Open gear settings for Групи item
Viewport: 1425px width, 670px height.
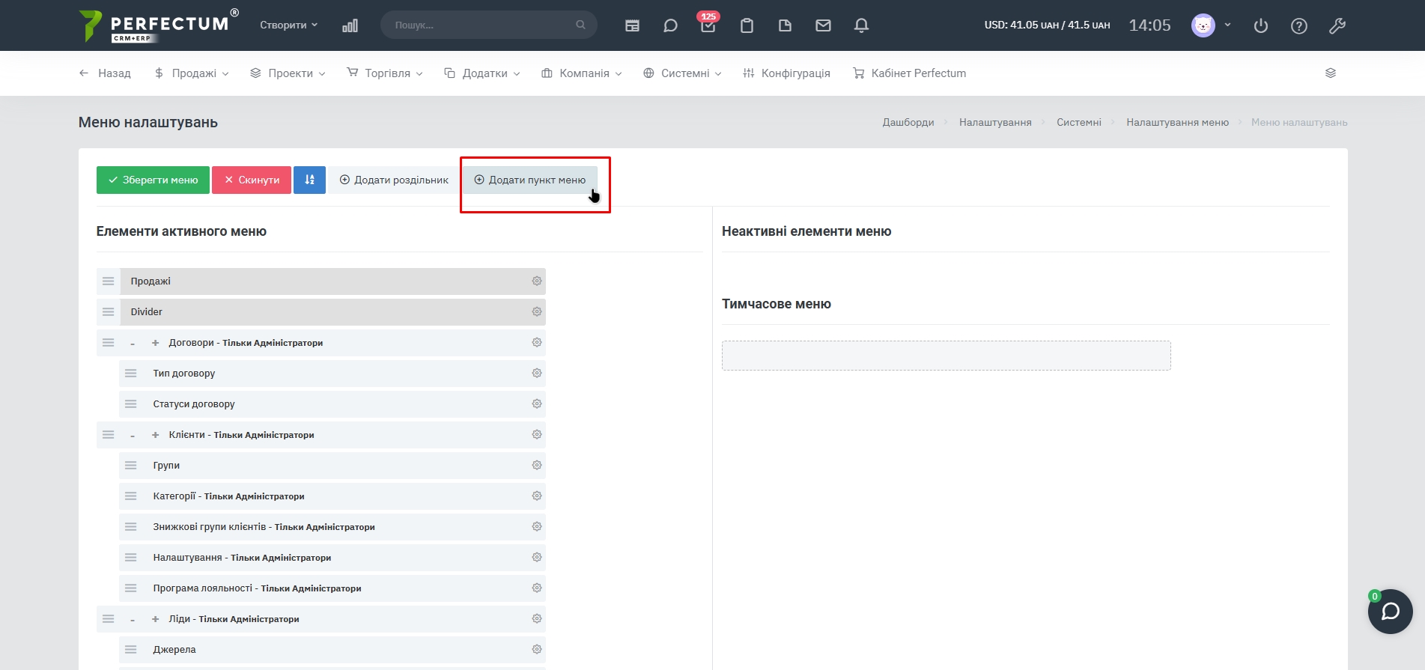point(537,465)
